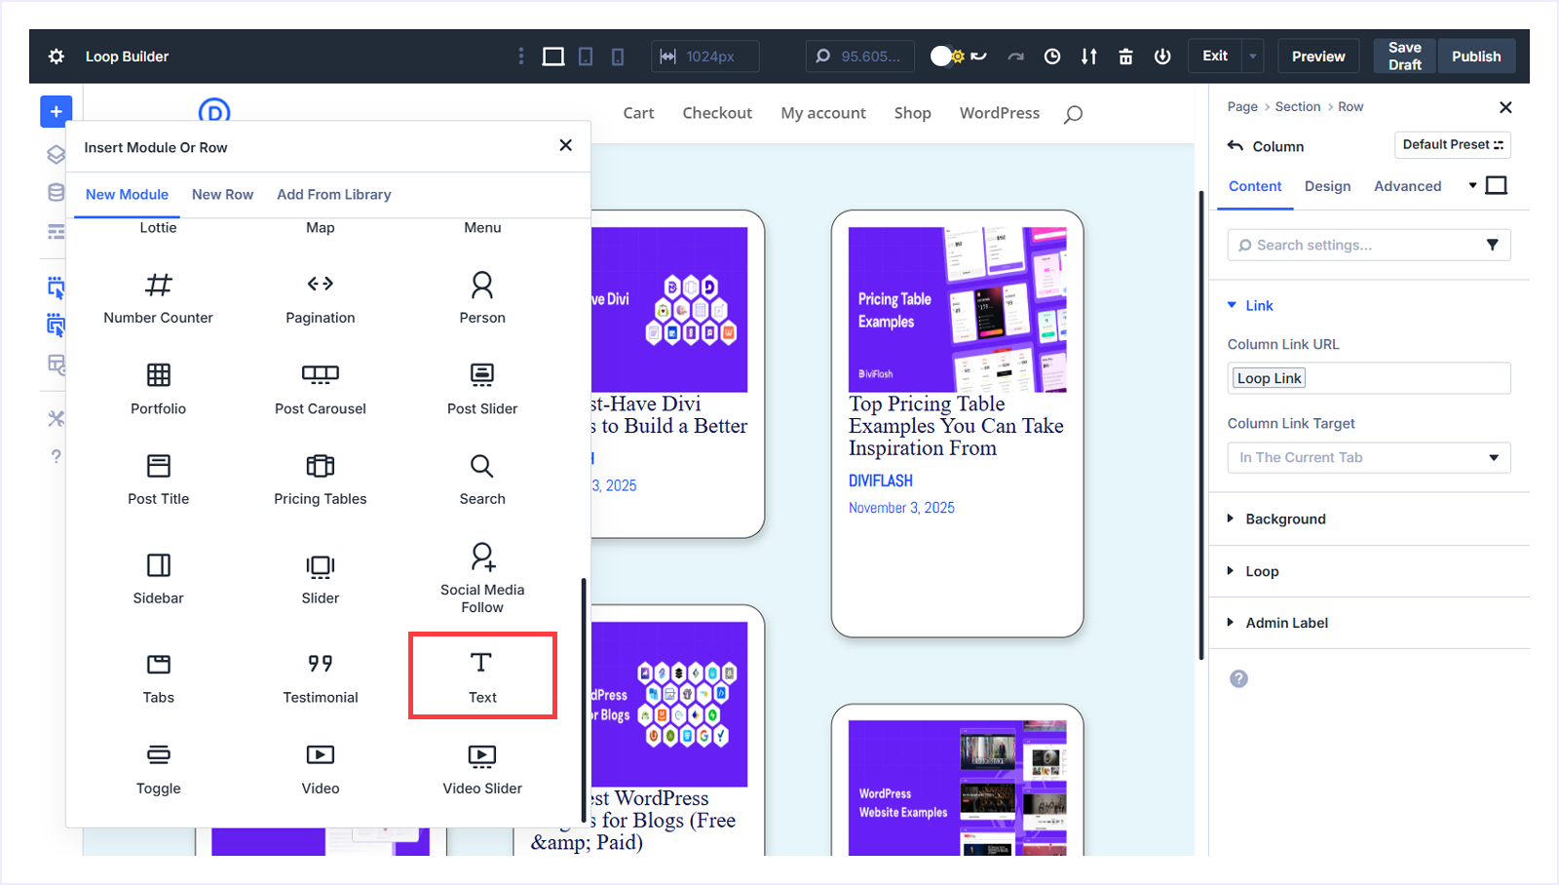1559x885 pixels.
Task: Open the Column Link Target dropdown
Action: click(x=1368, y=457)
